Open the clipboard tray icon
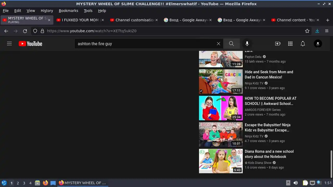The width and height of the screenshot is (333, 187). (x=305, y=183)
